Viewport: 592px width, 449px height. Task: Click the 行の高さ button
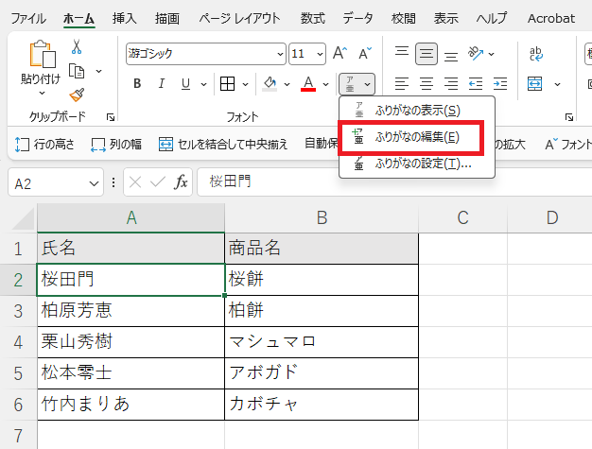(x=44, y=145)
